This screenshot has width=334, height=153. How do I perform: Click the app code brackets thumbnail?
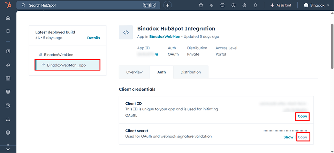[126, 32]
